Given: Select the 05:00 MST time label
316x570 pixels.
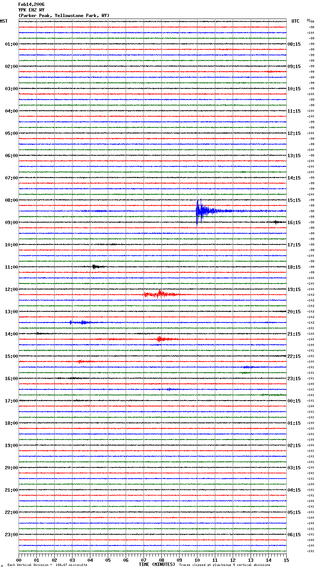Looking at the screenshot, I should (x=12, y=133).
